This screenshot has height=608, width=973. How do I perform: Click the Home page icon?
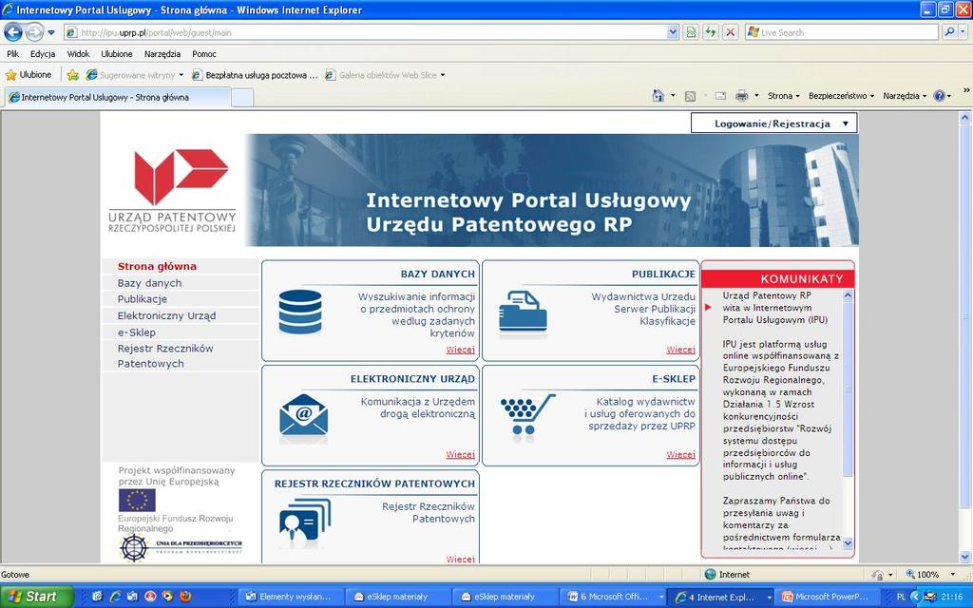658,96
